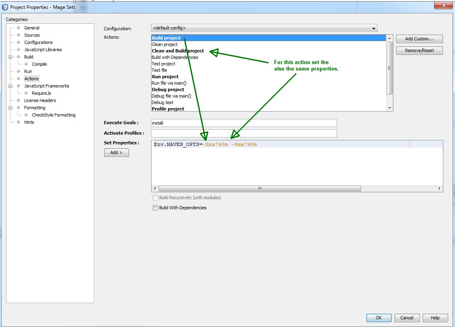
Task: Click the Project Properties window icon
Action: coord(5,7)
